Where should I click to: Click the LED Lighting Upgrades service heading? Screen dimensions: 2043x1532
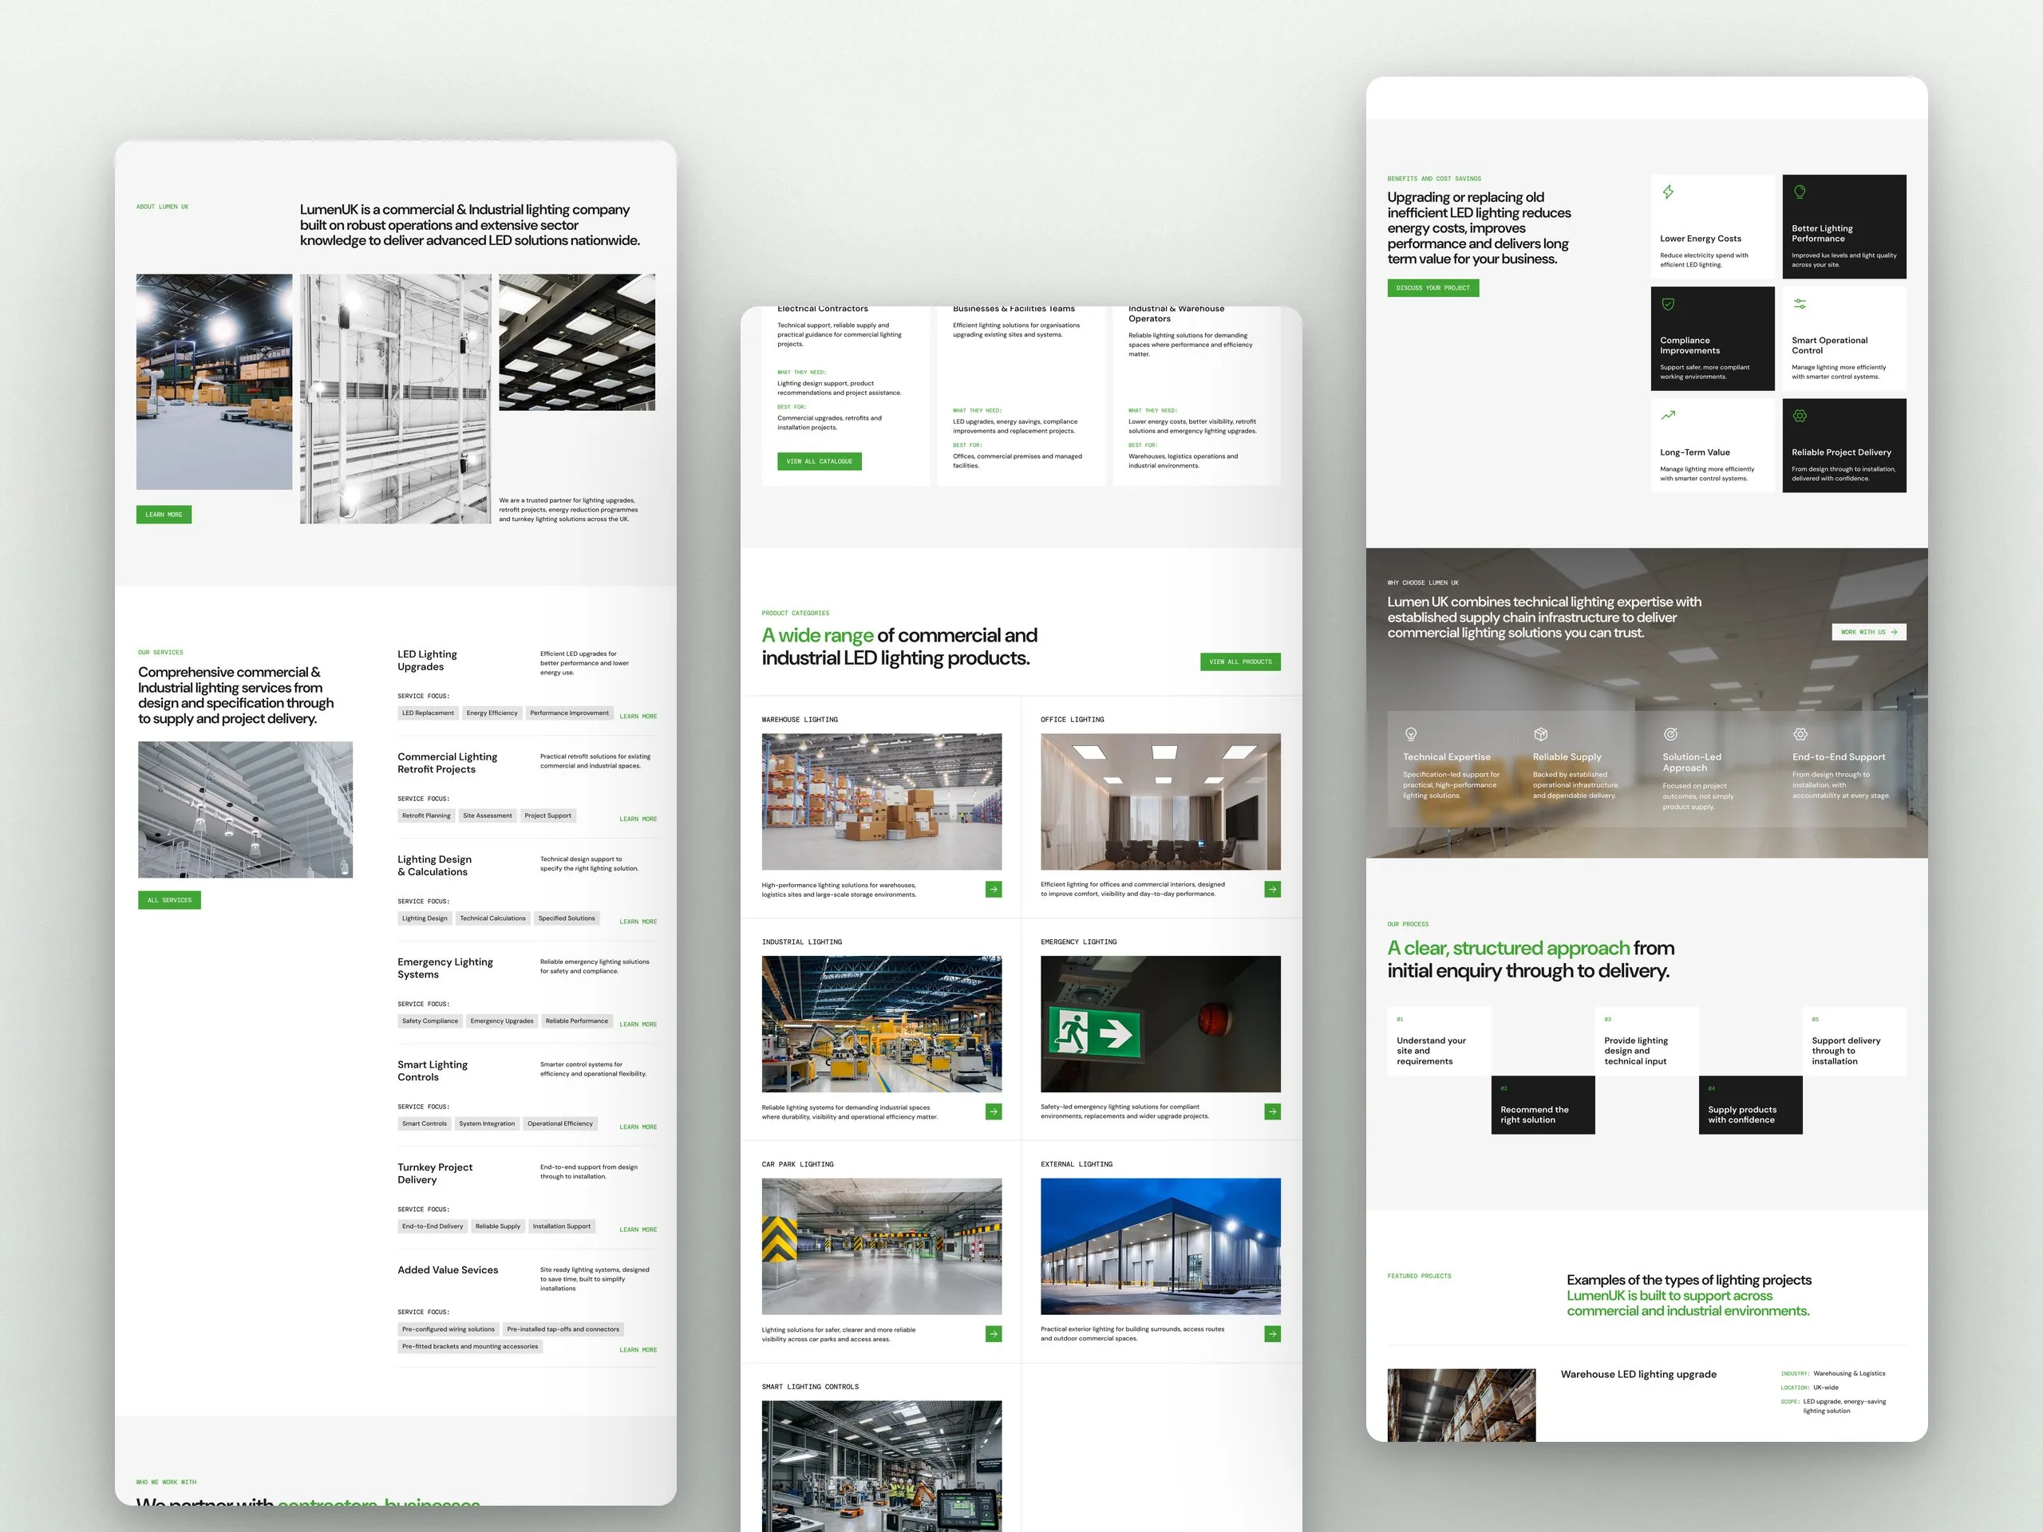[x=427, y=660]
